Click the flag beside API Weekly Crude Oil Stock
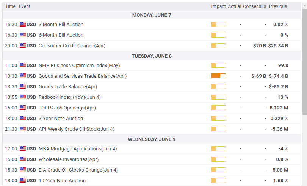This screenshot has width=307, height=186. pyautogui.click(x=23, y=129)
